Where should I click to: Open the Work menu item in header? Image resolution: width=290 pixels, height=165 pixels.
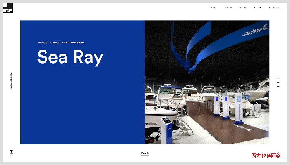pyautogui.click(x=213, y=7)
